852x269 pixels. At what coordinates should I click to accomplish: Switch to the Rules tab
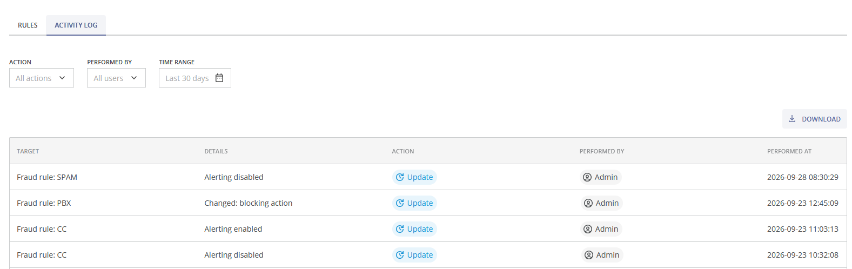coord(28,25)
